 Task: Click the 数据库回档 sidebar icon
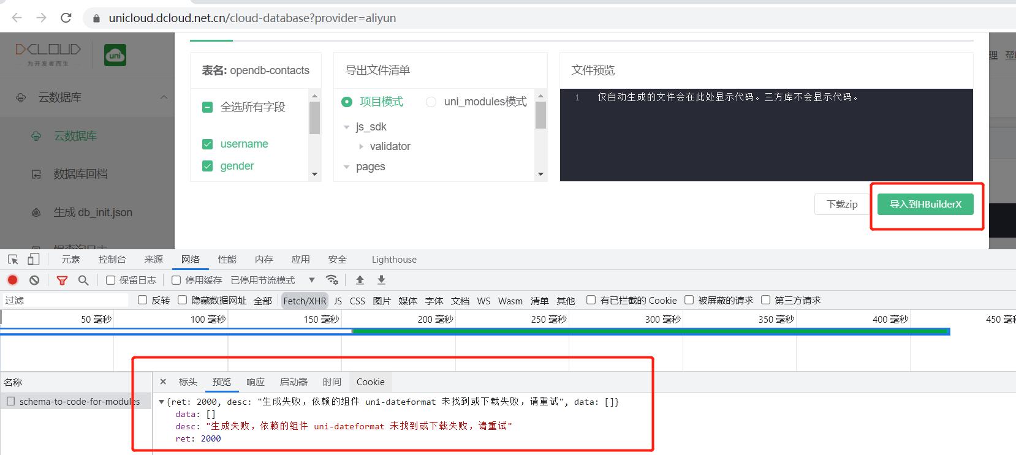pos(36,175)
